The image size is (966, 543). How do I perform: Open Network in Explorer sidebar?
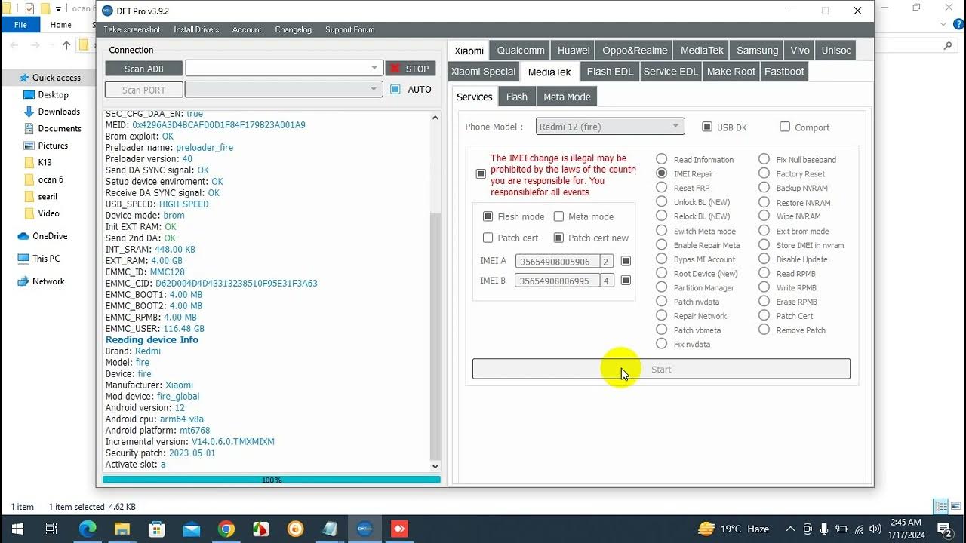click(x=48, y=281)
